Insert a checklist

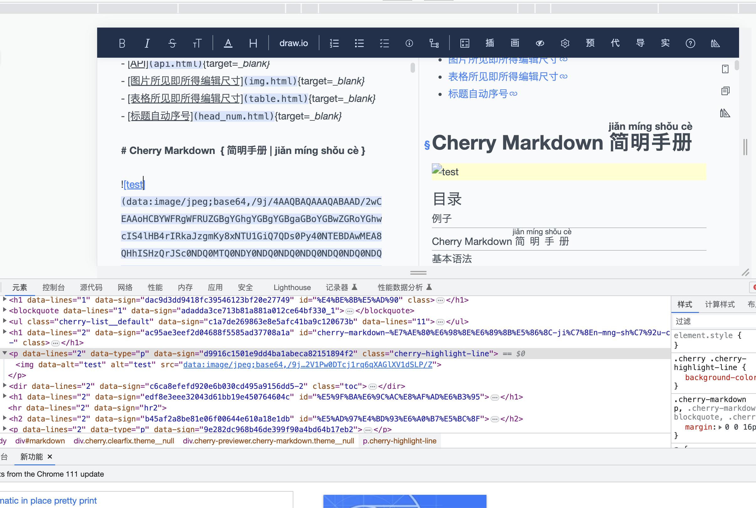click(384, 43)
